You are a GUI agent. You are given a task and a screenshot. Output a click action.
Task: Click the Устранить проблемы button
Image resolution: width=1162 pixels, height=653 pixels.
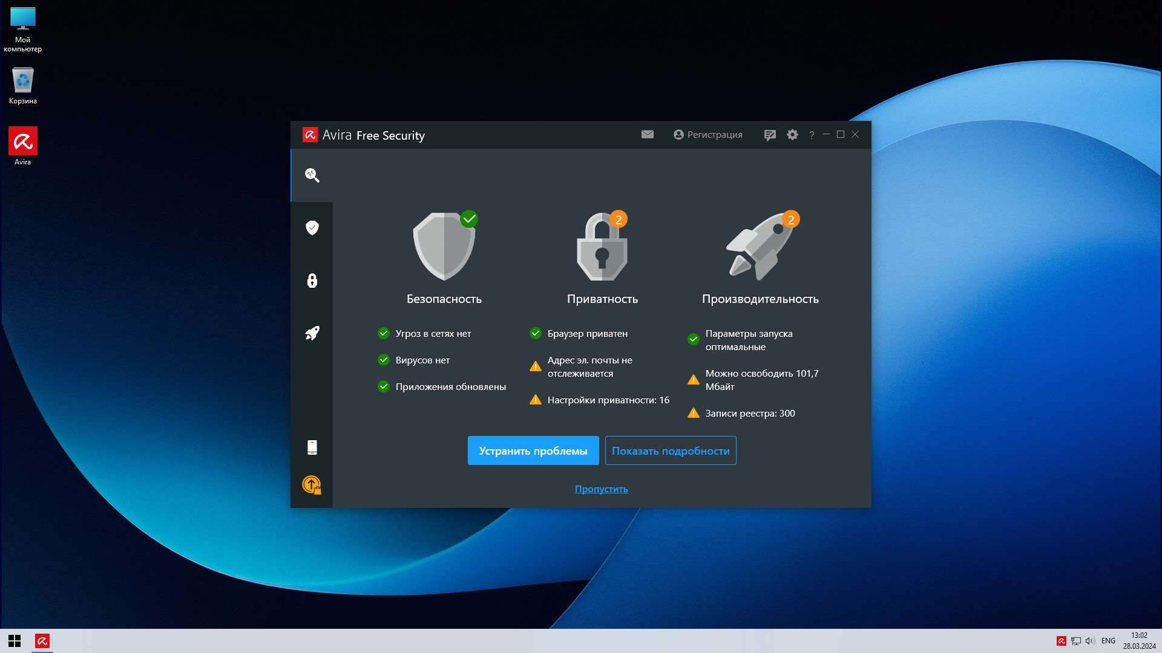click(533, 450)
